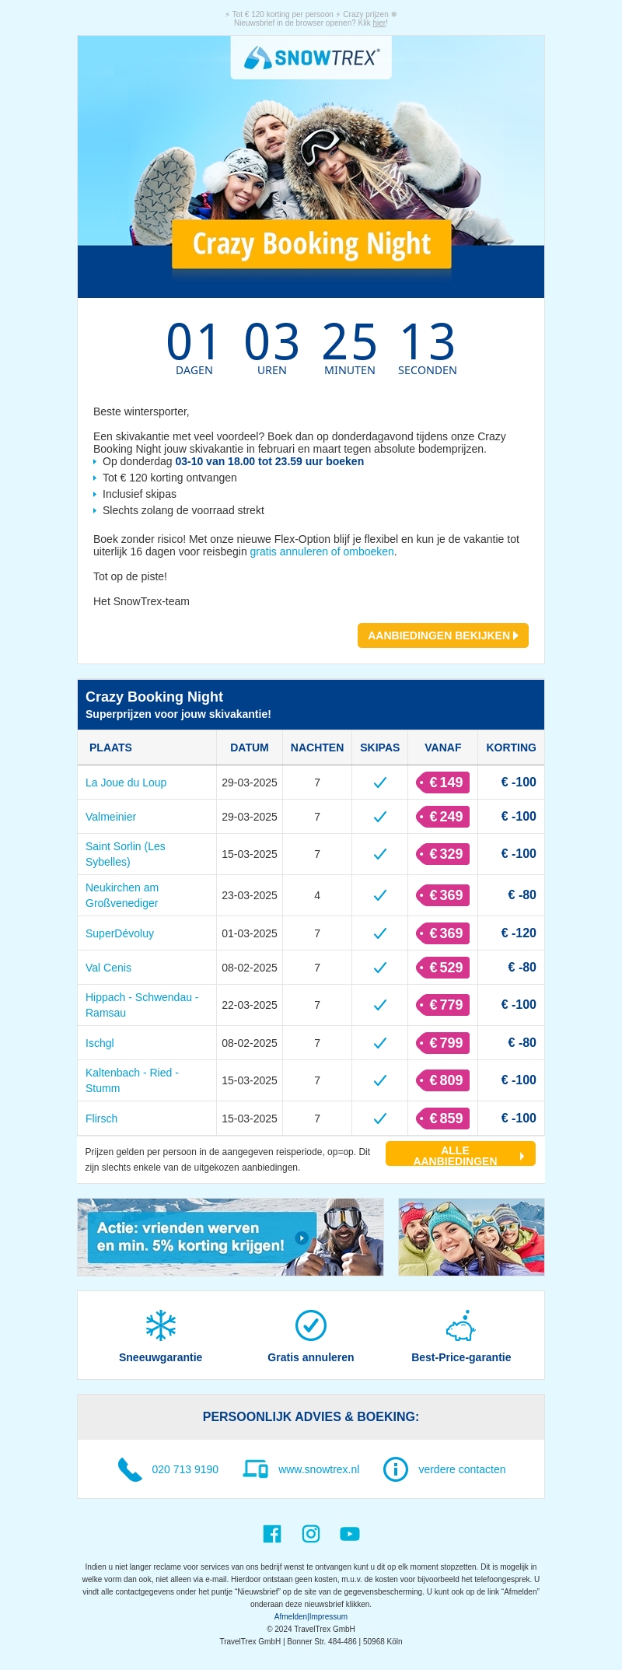Click the SnowTrex logo at top

(x=311, y=58)
